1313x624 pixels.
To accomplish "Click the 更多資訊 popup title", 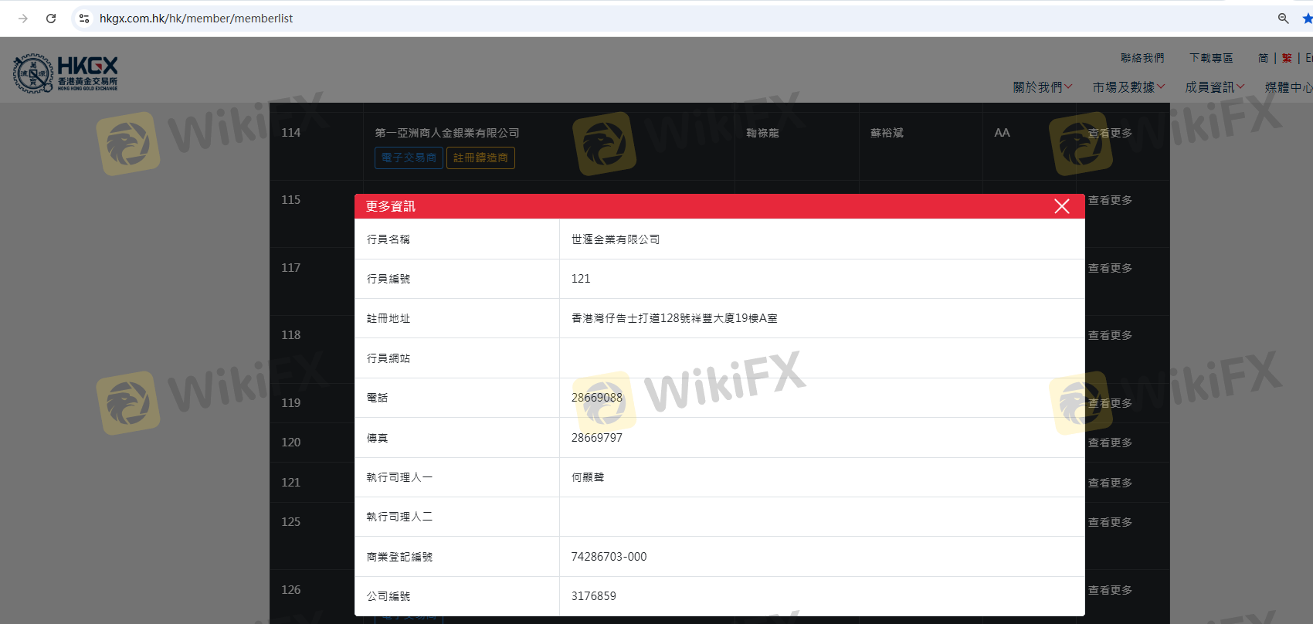I will click(x=390, y=206).
